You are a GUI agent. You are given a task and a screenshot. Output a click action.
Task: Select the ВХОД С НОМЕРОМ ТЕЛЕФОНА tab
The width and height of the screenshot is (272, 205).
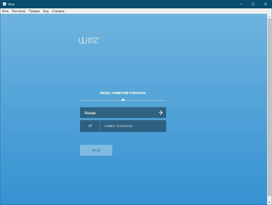pyautogui.click(x=123, y=93)
